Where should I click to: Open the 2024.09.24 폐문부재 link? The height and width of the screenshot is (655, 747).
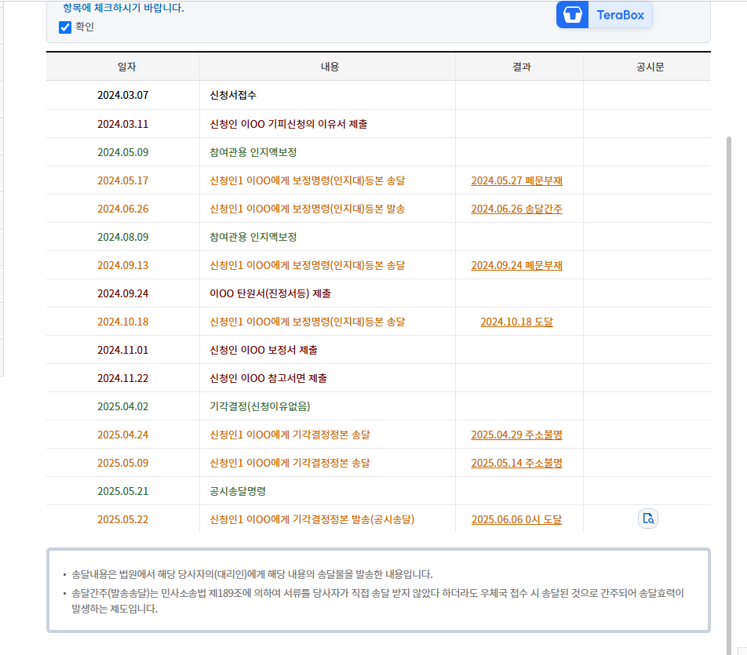[516, 265]
